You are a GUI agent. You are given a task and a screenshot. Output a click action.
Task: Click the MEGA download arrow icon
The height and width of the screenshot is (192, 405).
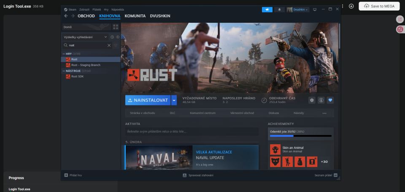pyautogui.click(x=351, y=6)
